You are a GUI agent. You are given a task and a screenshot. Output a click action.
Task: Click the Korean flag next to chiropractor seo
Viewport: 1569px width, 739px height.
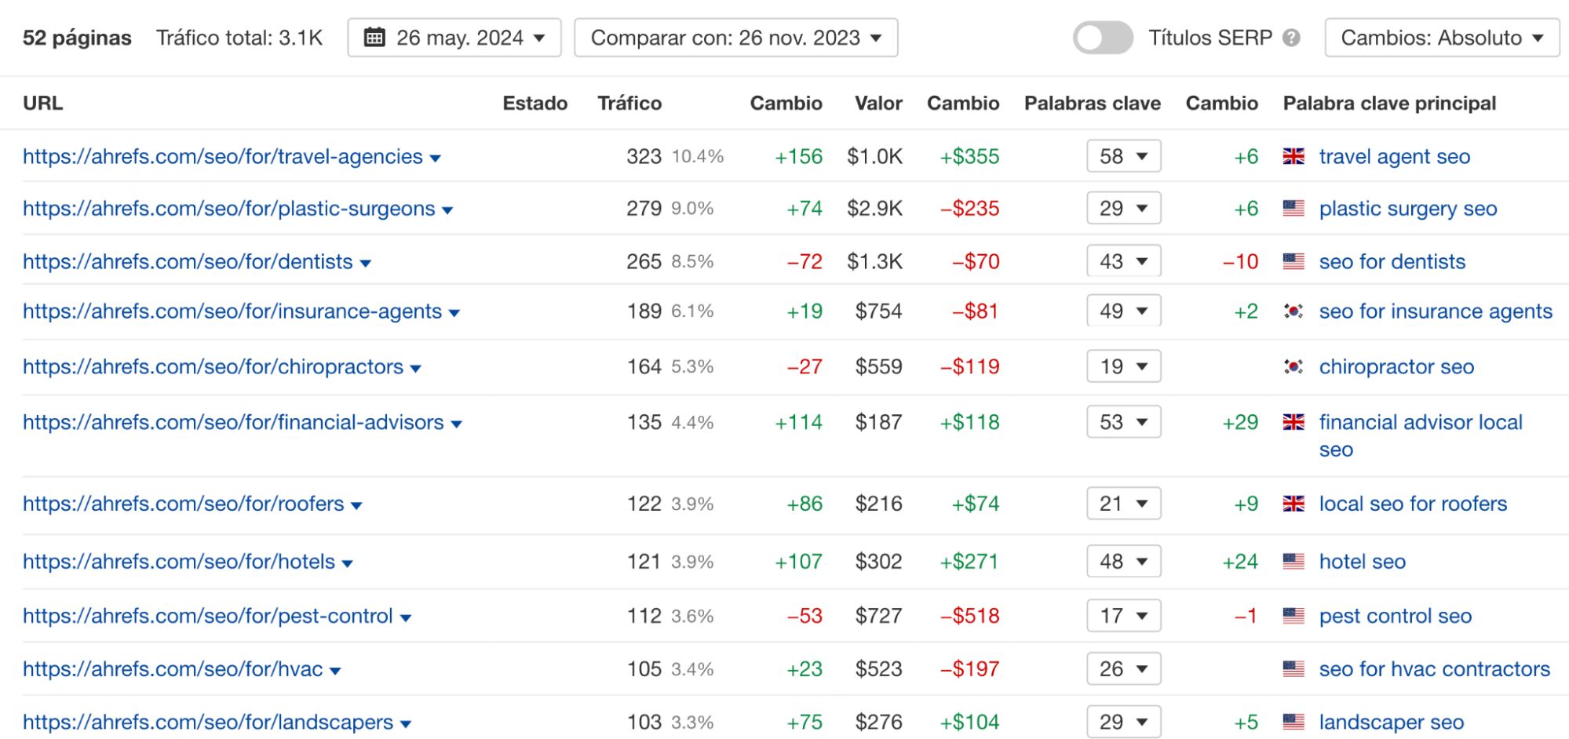1295,366
